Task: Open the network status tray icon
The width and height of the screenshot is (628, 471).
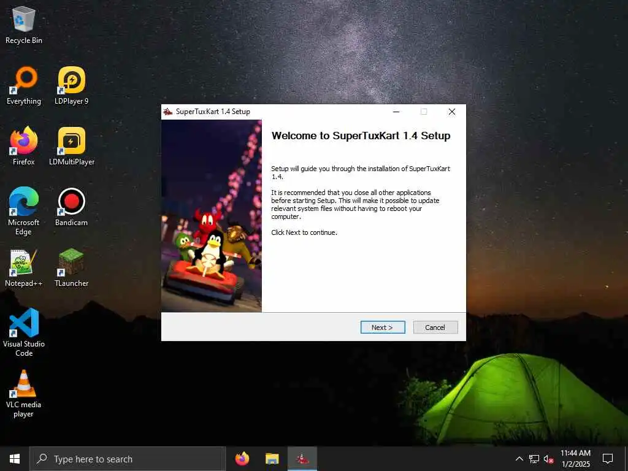Action: (x=534, y=459)
